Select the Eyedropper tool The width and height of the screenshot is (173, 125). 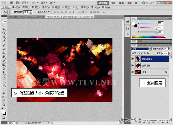[4, 41]
